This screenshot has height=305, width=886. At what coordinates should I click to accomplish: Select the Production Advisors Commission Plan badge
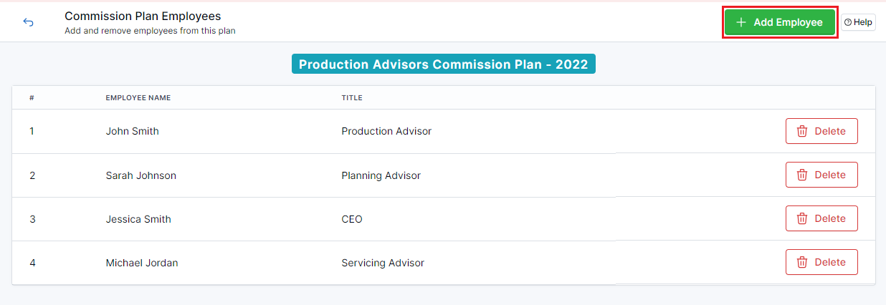(x=443, y=64)
